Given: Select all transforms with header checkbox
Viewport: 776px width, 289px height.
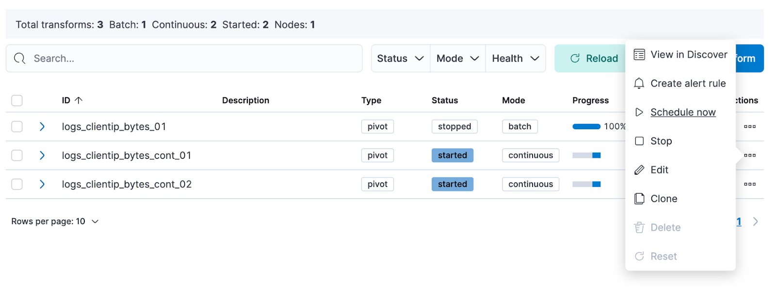Looking at the screenshot, I should [17, 100].
